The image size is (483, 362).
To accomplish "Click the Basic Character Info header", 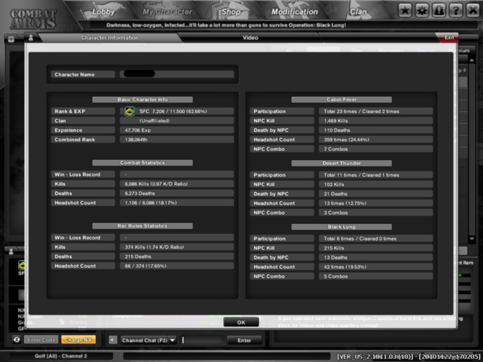I will tap(142, 99).
